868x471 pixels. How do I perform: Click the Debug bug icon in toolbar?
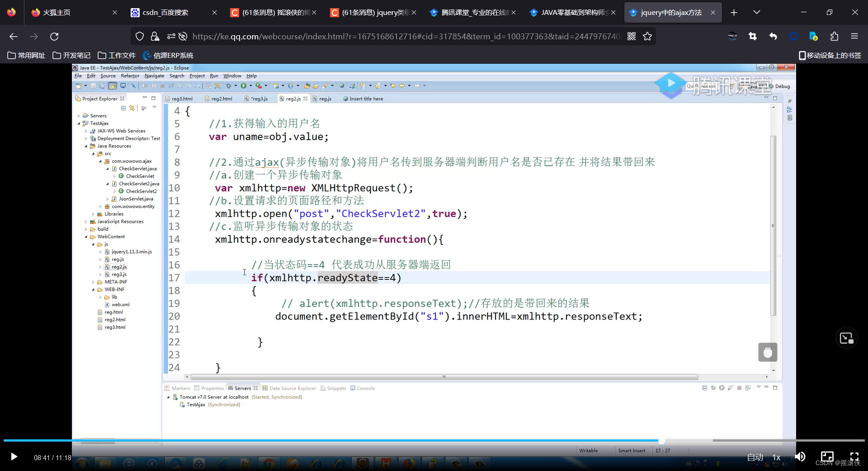click(229, 86)
